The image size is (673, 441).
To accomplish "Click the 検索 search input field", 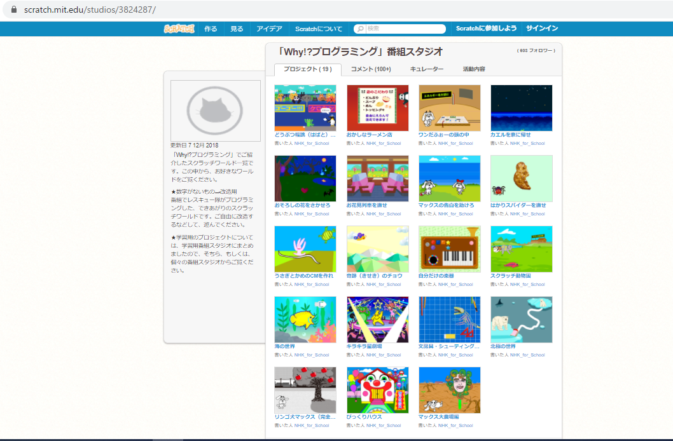I will (x=405, y=29).
